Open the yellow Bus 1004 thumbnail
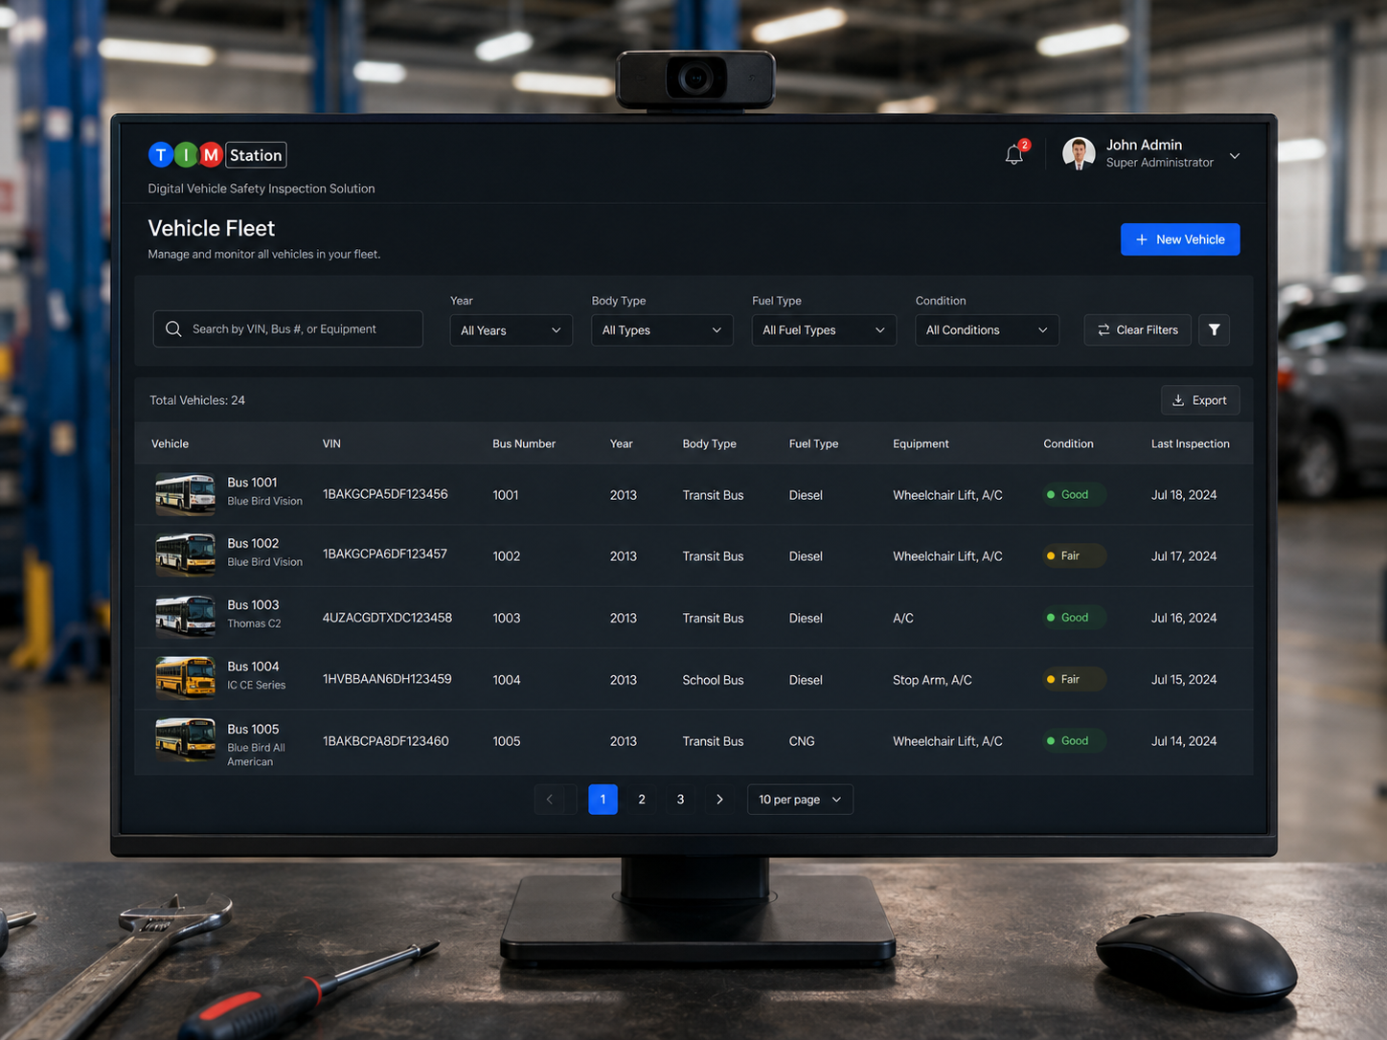Screen dimensions: 1387x1040 (x=186, y=678)
